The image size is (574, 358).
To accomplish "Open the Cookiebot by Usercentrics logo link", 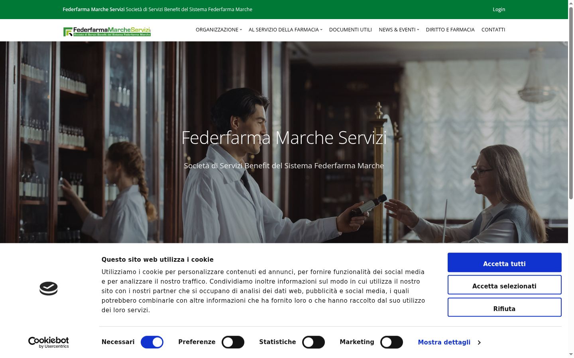I will (49, 342).
